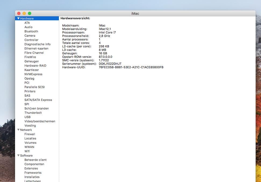The width and height of the screenshot is (261, 182).
Task: Open Installaties under Software
Action: [32, 177]
